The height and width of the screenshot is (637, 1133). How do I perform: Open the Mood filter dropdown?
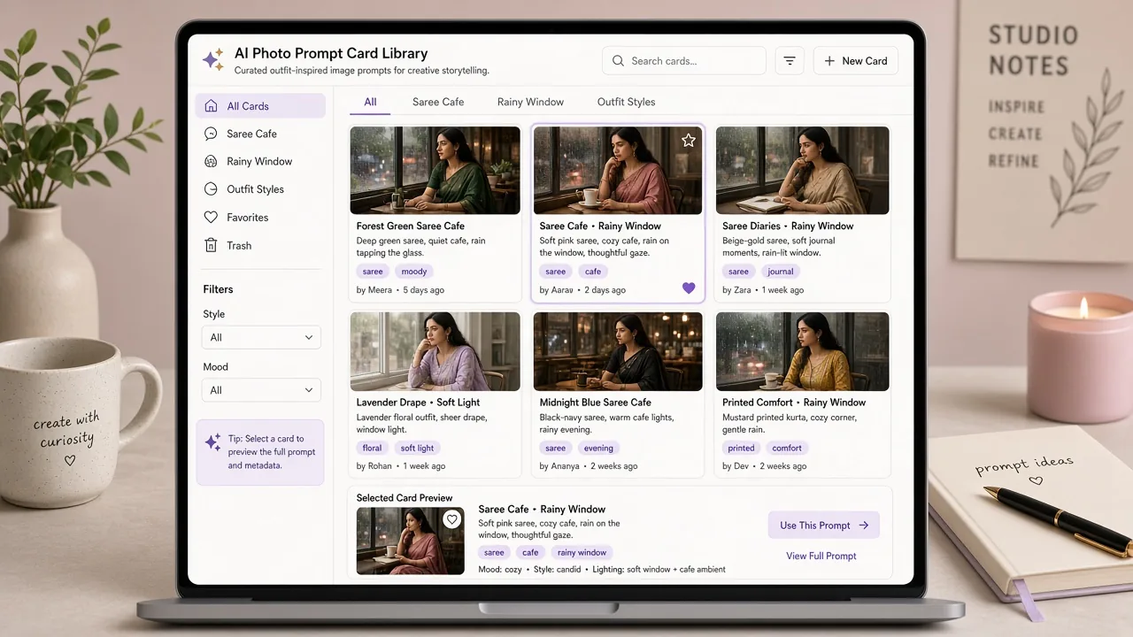pyautogui.click(x=261, y=390)
